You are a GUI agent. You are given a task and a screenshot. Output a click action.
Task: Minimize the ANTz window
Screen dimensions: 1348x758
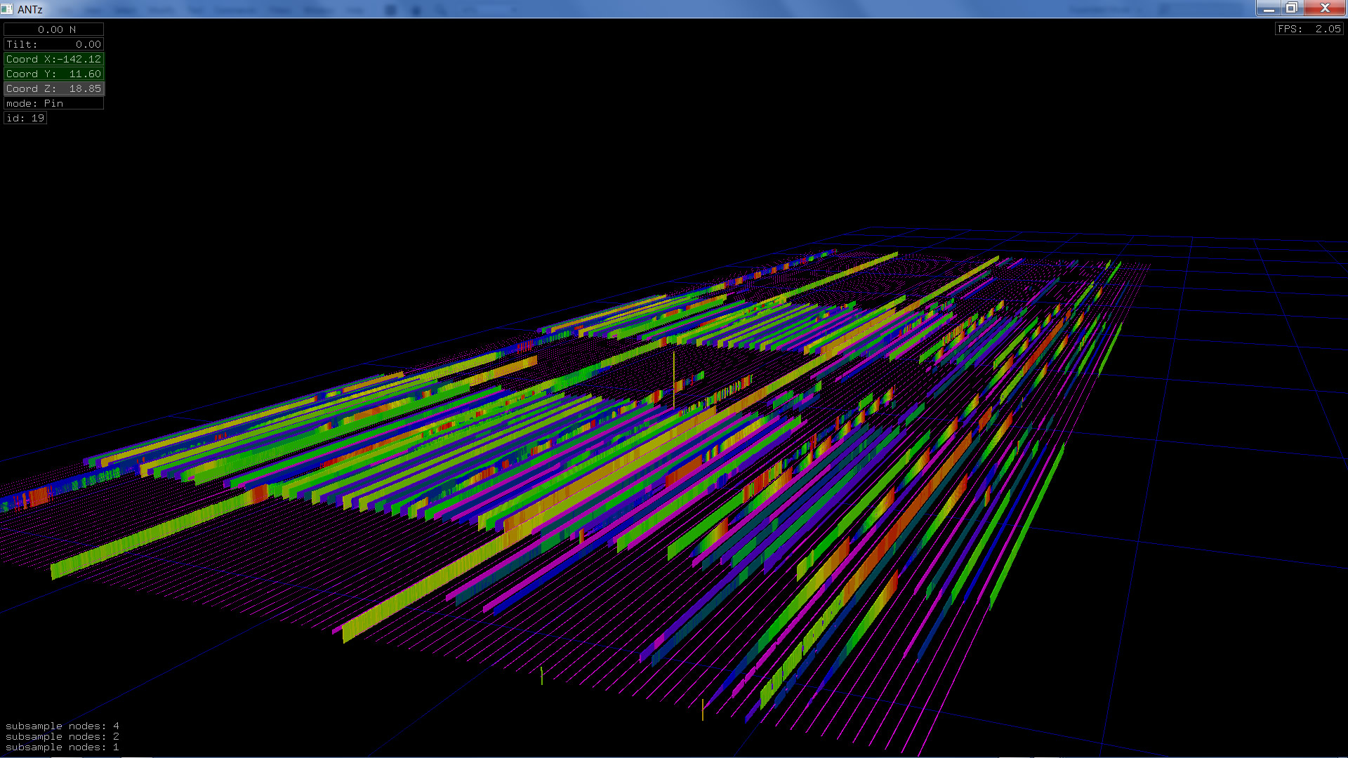click(x=1268, y=8)
